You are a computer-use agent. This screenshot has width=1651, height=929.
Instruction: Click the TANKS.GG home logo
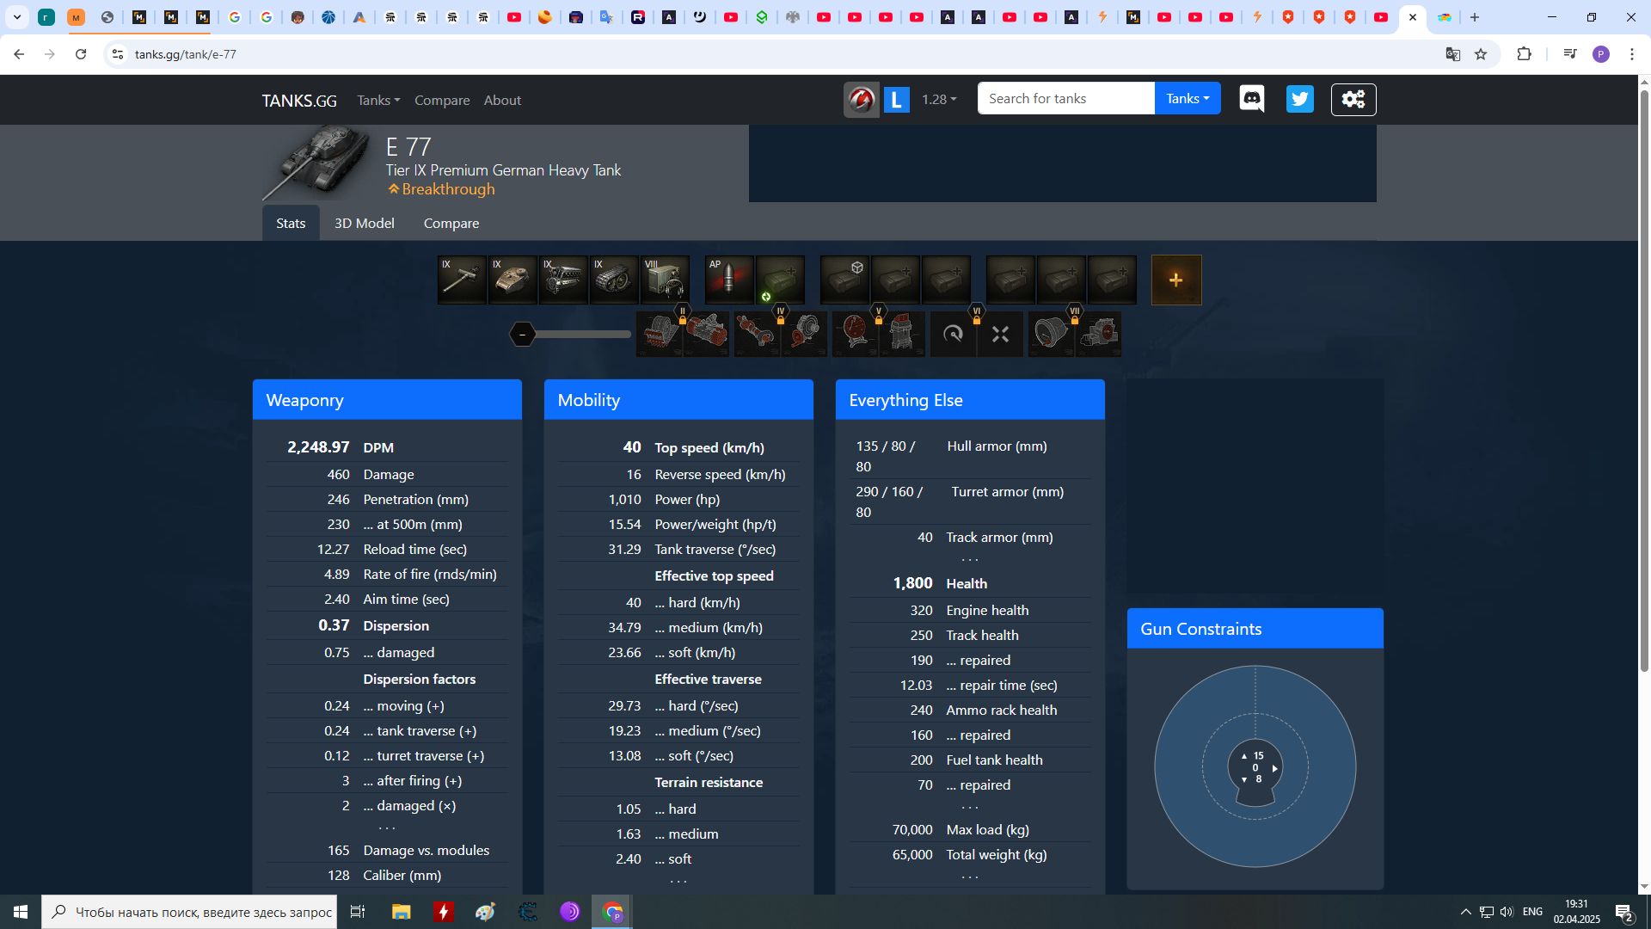tap(299, 101)
